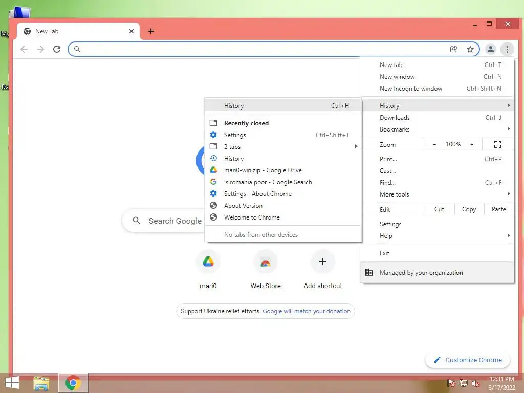Viewport: 524px width, 393px height.
Task: Click Managed by your organization
Action: 437,272
